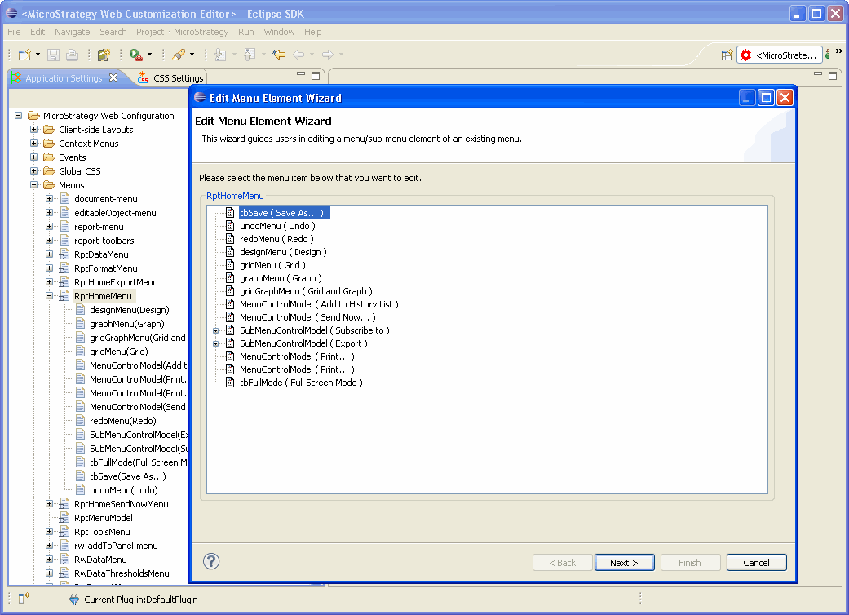Switch to the CSS Settings tab

[x=171, y=78]
